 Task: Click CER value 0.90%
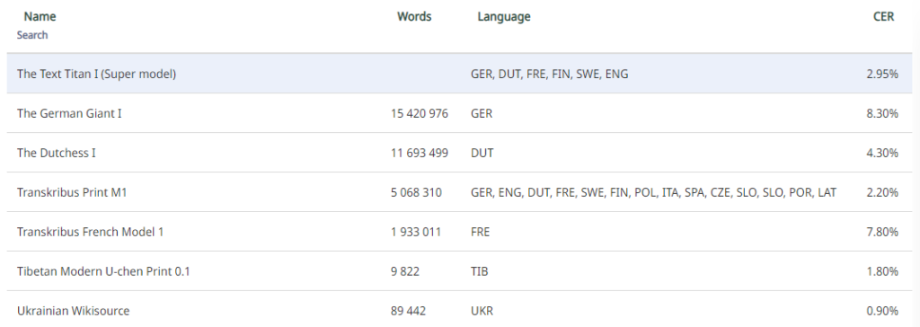(882, 311)
